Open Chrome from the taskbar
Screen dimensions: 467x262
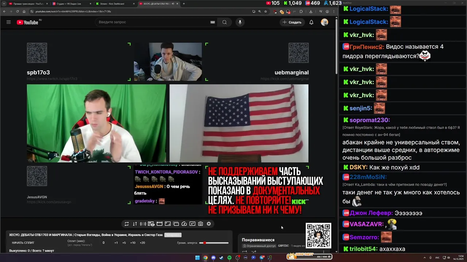click(205, 258)
